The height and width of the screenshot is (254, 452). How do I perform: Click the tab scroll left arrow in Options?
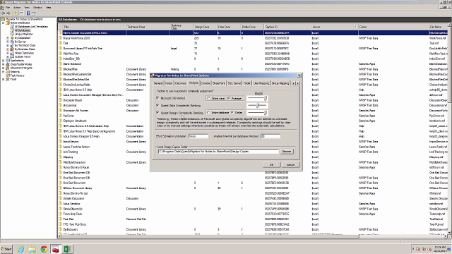tap(294, 83)
